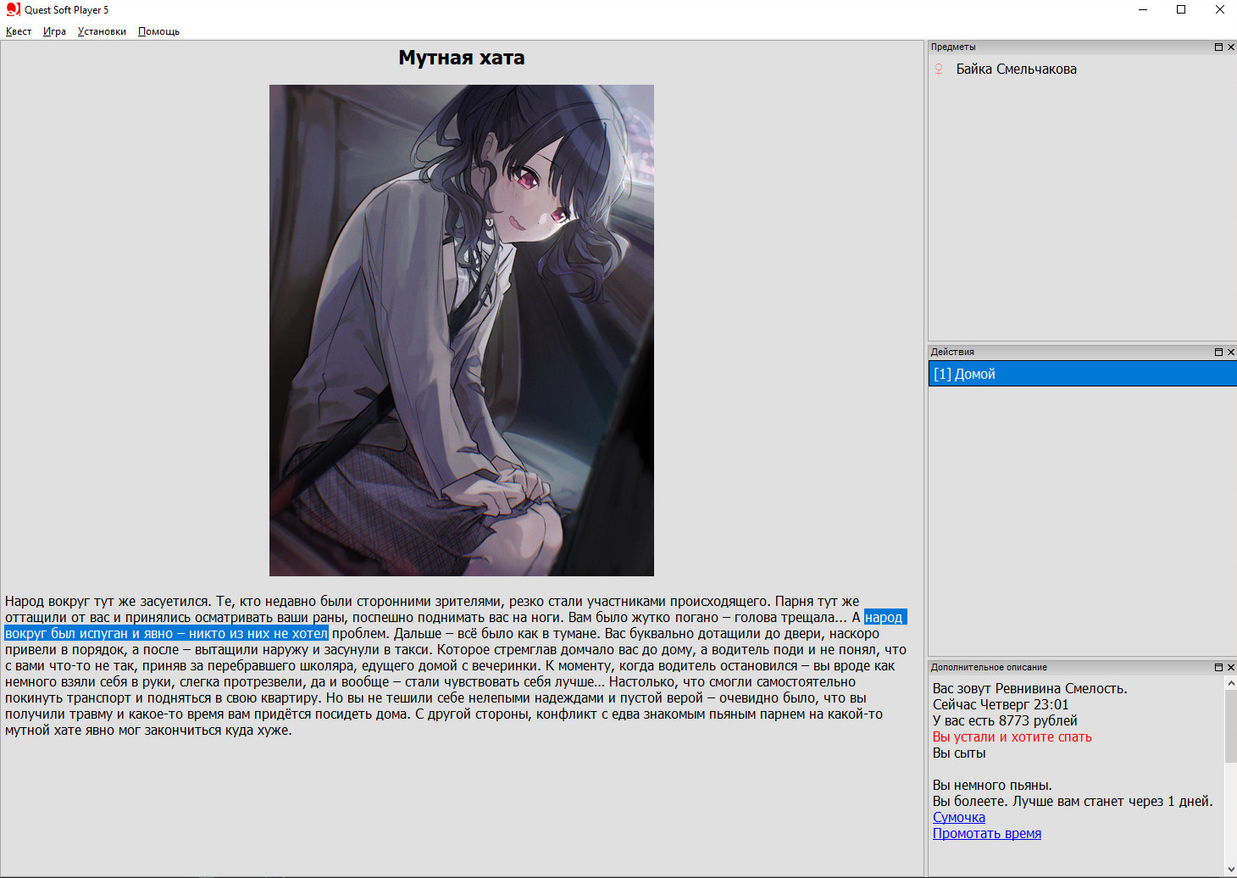Click the scroll-down arrow in the description panel

[x=1230, y=870]
